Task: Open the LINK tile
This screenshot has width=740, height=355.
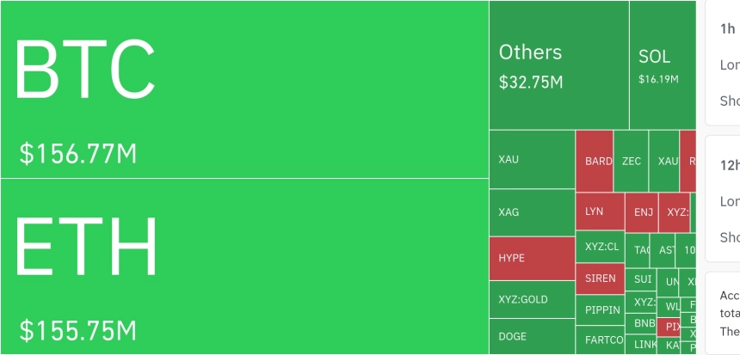Action: pos(644,345)
